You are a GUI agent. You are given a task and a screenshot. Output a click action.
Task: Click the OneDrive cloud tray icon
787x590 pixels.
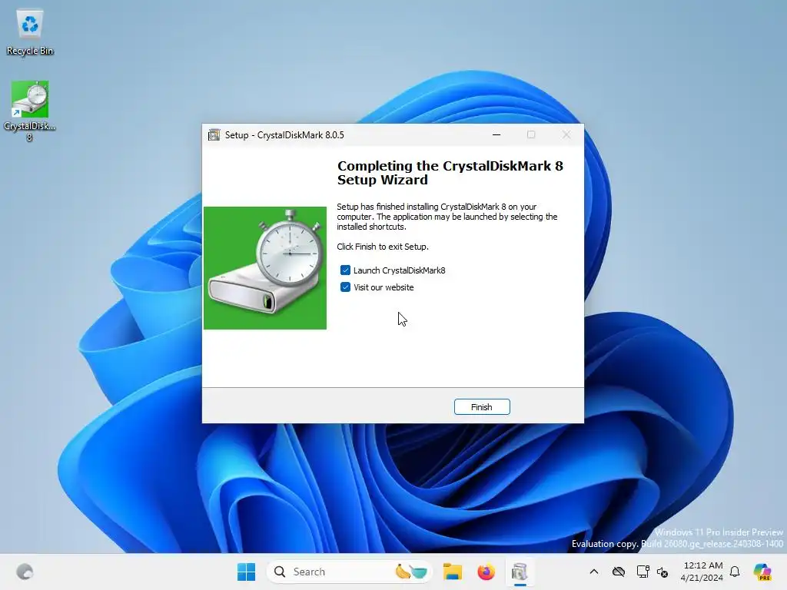pos(619,572)
